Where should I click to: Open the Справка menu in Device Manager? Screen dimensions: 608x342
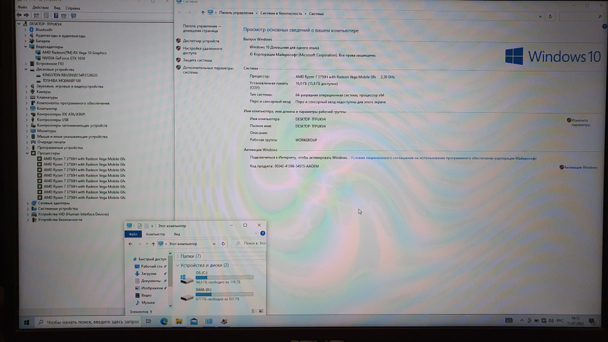pos(72,8)
